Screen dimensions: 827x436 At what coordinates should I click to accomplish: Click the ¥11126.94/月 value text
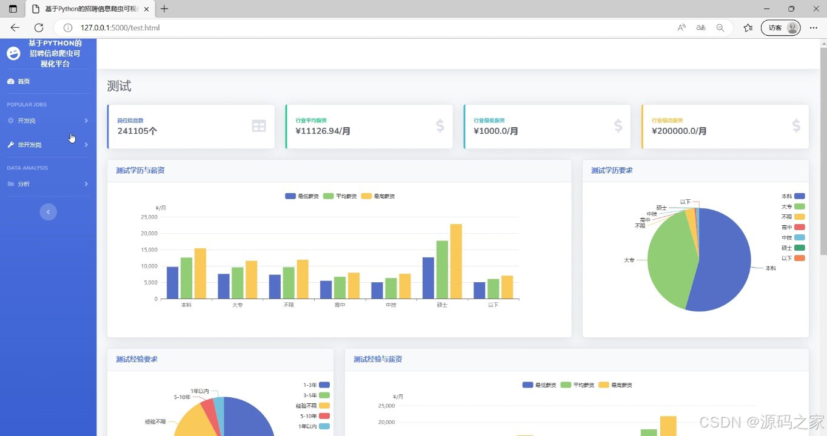tap(323, 131)
